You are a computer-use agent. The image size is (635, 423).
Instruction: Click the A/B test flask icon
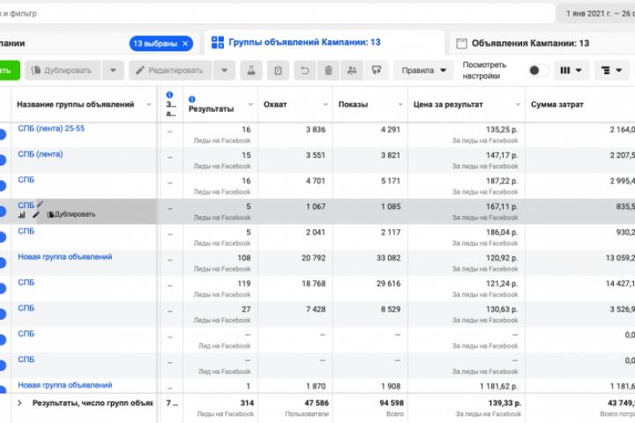[x=252, y=70]
